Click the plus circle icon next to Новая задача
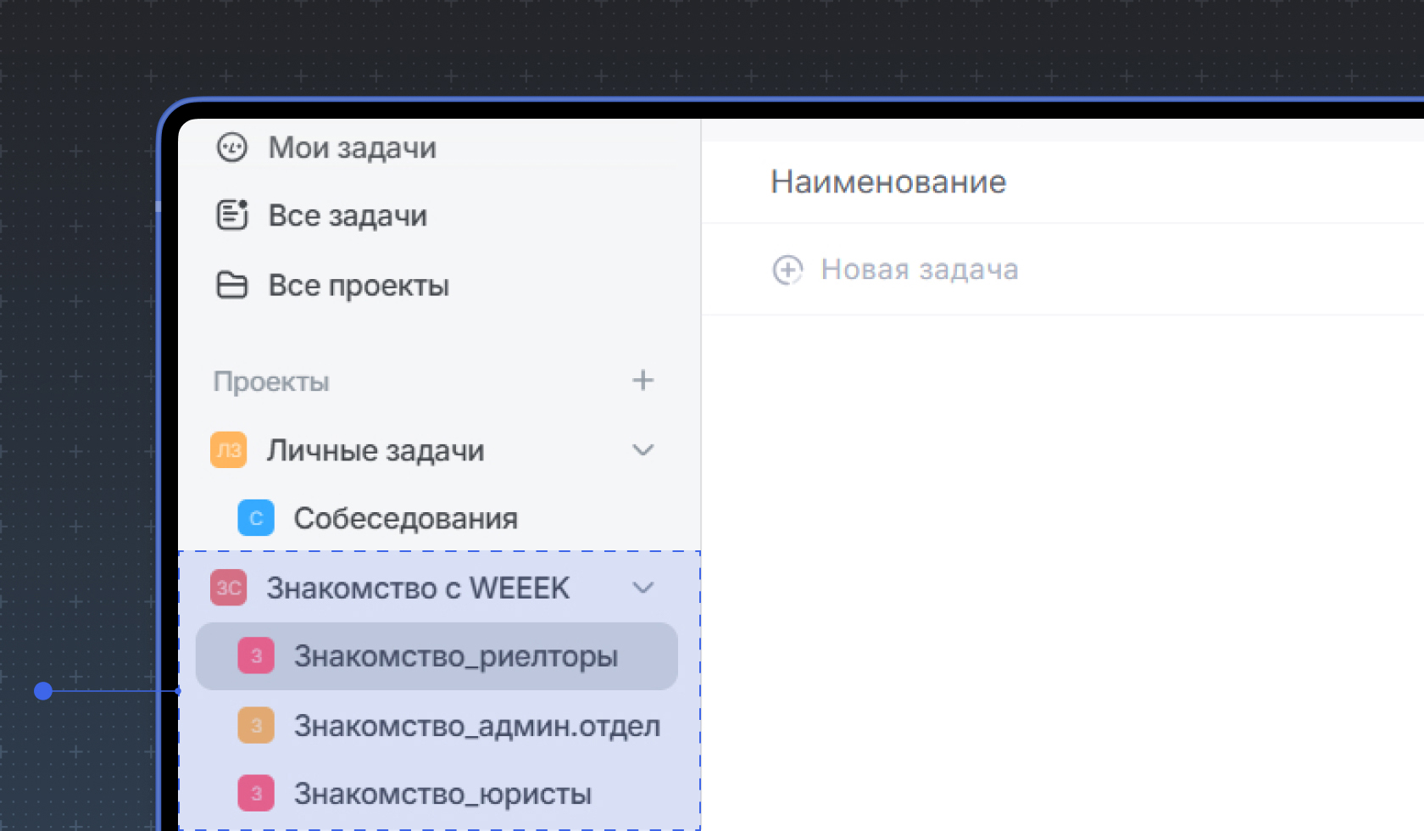1424x831 pixels. point(787,270)
